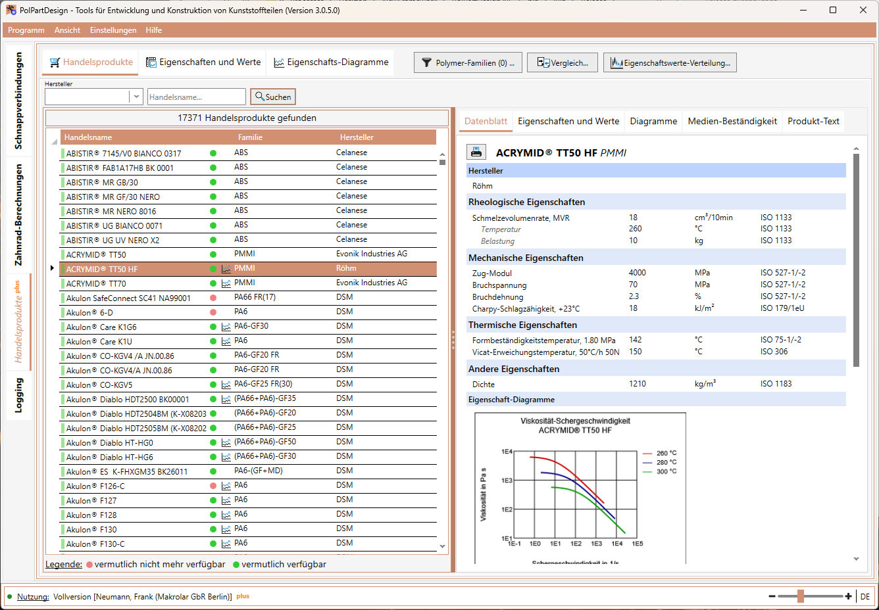Select row ABISTIR® MR NERO 8016
The width and height of the screenshot is (879, 610).
pyautogui.click(x=248, y=211)
